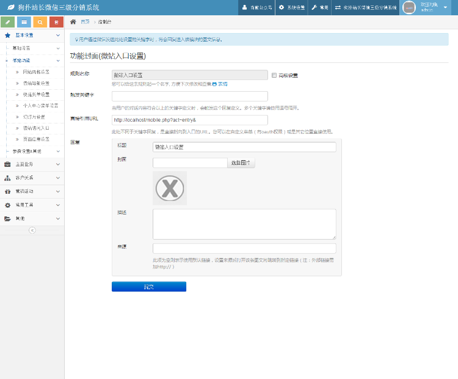Expand the 客户关系 menu chevron
This screenshot has height=379, width=458.
coord(58,178)
